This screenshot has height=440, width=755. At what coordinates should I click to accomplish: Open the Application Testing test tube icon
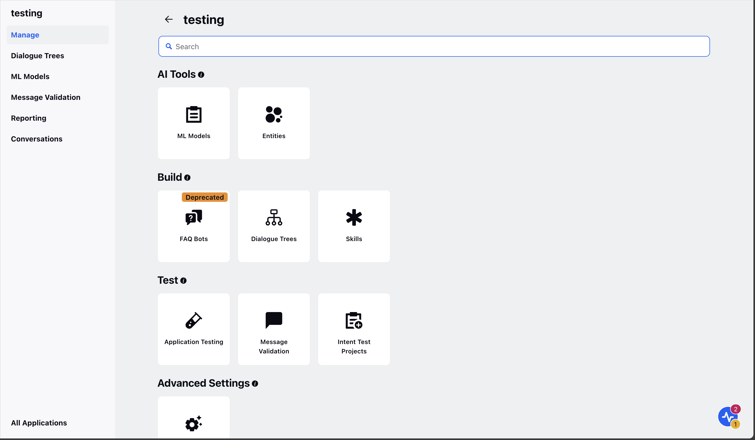pos(194,320)
